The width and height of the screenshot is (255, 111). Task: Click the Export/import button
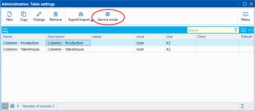coord(79,16)
